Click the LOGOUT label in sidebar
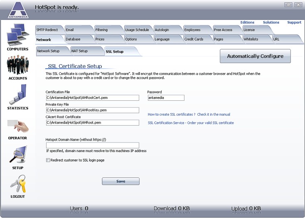The height and width of the screenshot is (218, 305). point(18,196)
